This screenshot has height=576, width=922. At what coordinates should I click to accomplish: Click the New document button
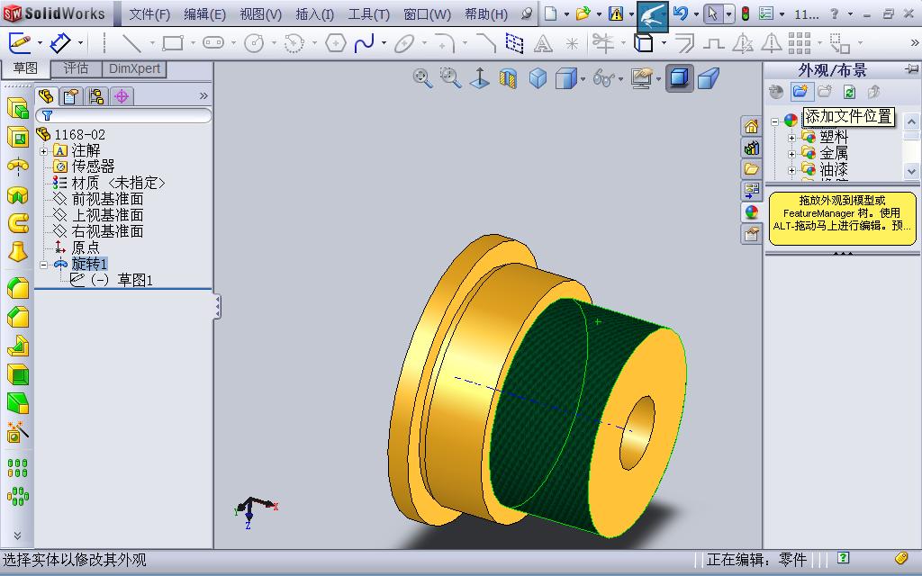550,13
